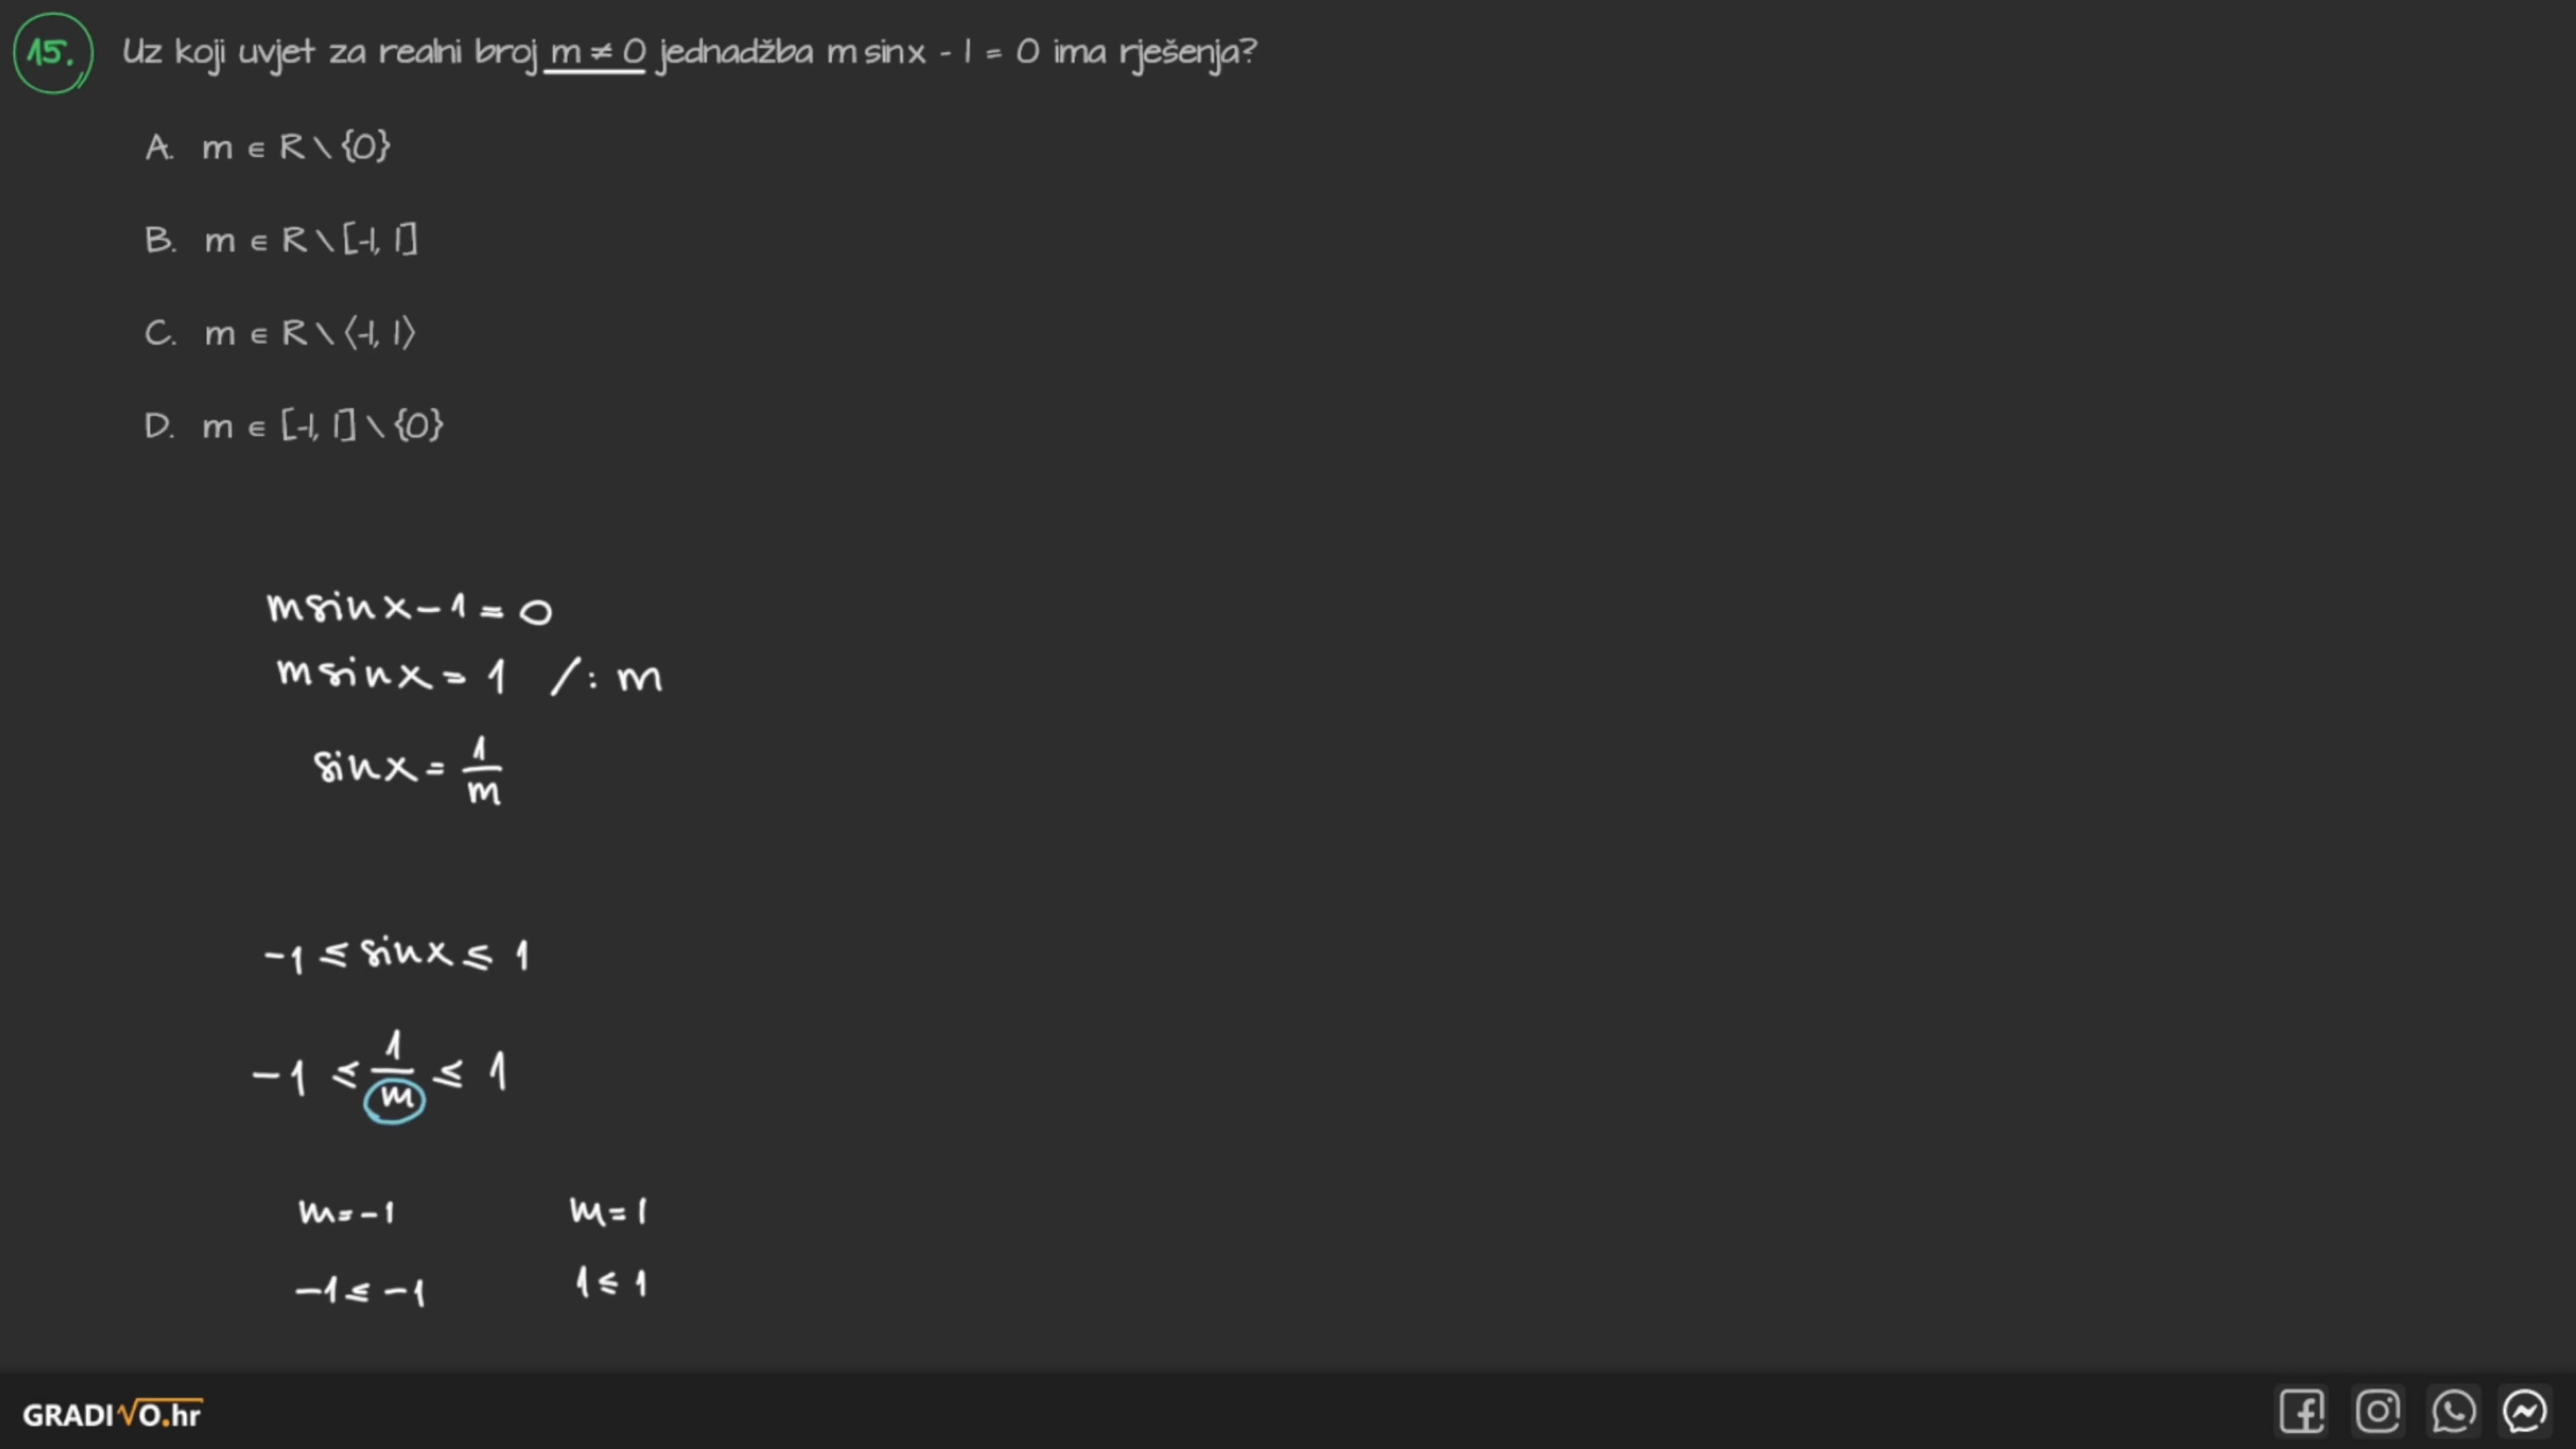Viewport: 2576px width, 1449px height.
Task: Click the handwritten 'sin x = 1/m' equation
Action: pyautogui.click(x=408, y=769)
